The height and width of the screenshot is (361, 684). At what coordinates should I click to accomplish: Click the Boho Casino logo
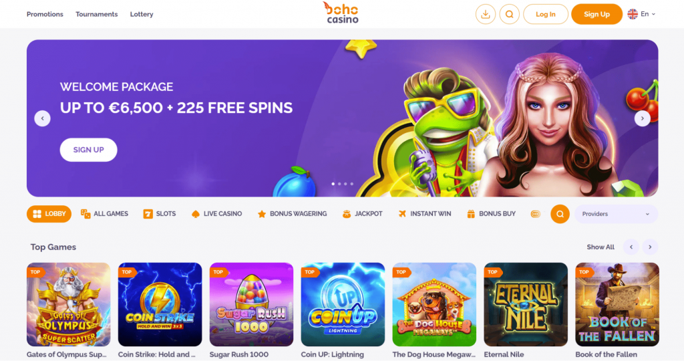341,13
